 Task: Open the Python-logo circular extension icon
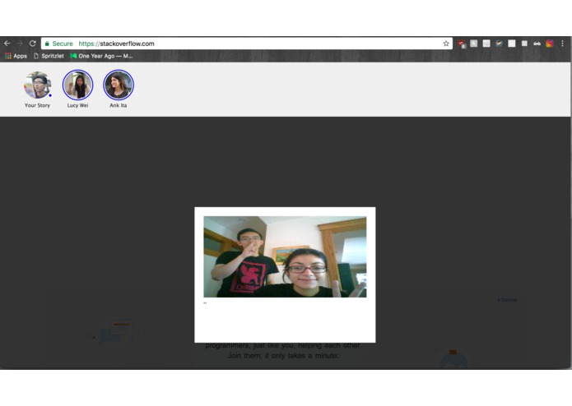499,44
